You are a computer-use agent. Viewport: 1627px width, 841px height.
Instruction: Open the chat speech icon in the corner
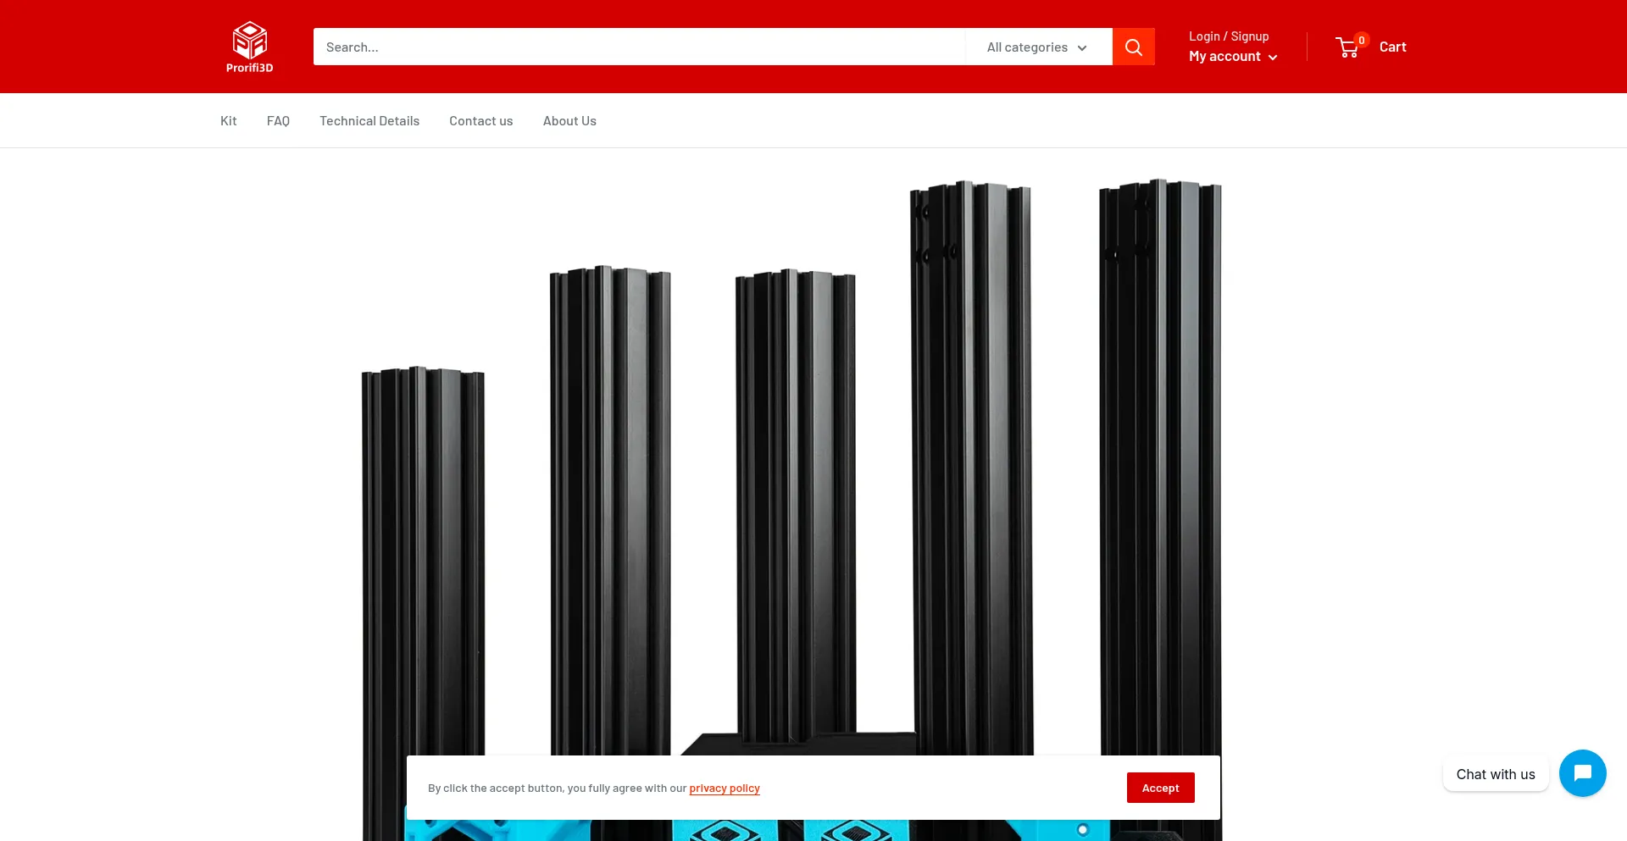pos(1581,772)
